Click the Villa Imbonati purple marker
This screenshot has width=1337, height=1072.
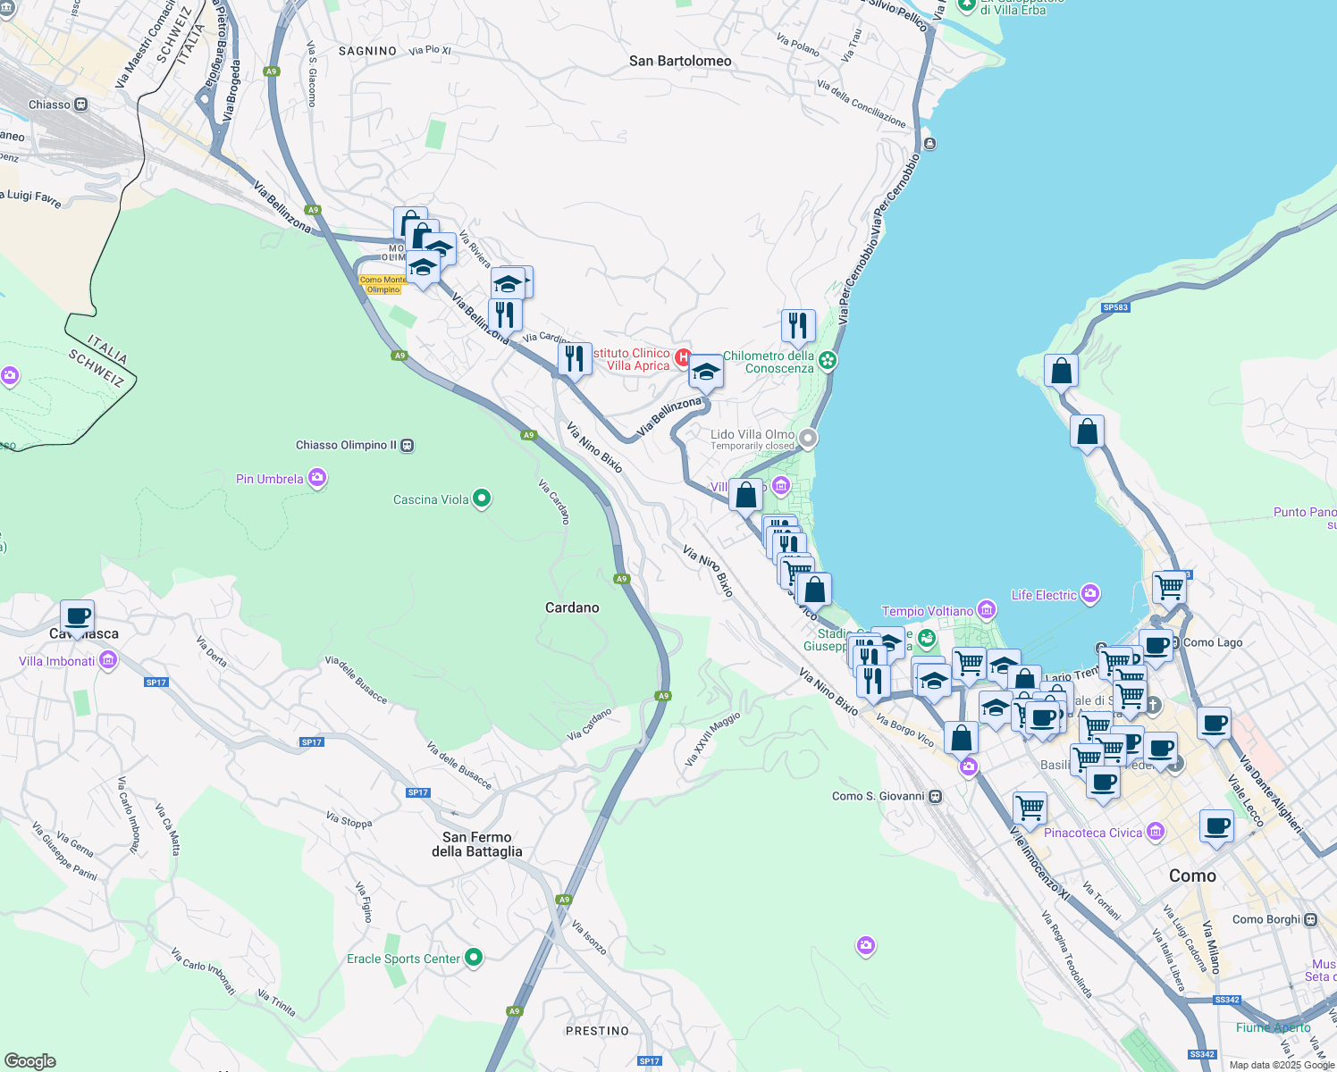click(x=108, y=660)
